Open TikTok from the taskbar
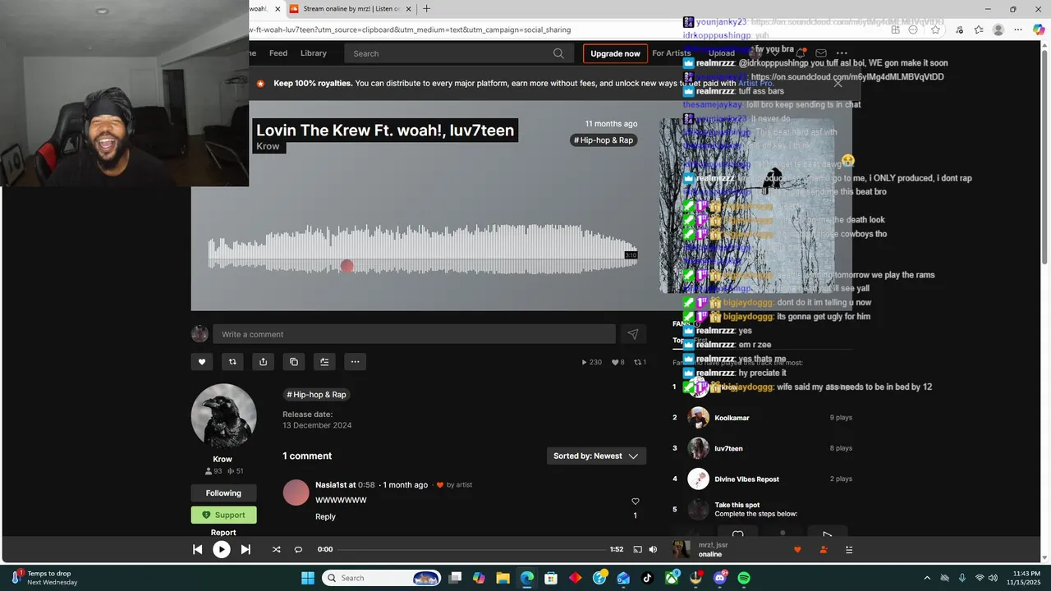1051x591 pixels. point(647,578)
